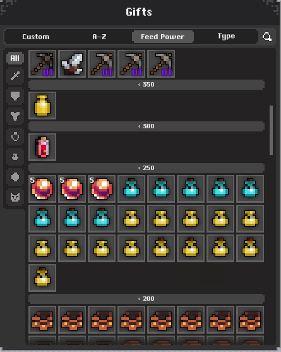Toggle the robe filter icon in sidebar

click(x=15, y=116)
